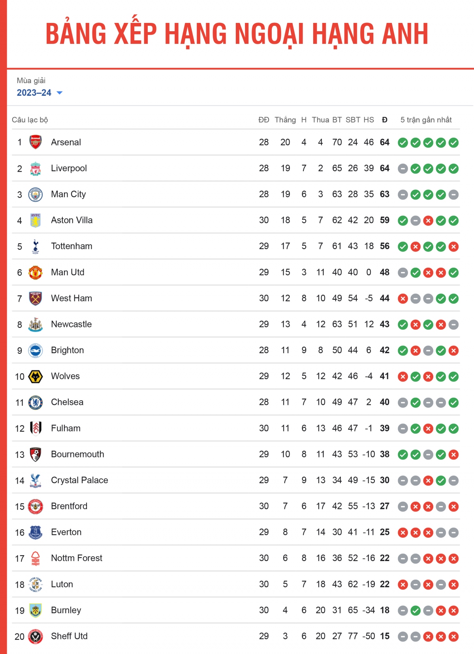Open the Aston Villa team link
Image resolution: width=474 pixels, height=654 pixels.
tap(71, 220)
